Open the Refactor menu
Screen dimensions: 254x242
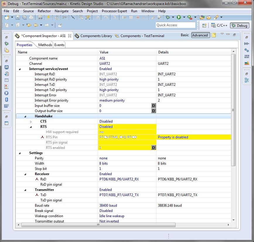click(44, 11)
